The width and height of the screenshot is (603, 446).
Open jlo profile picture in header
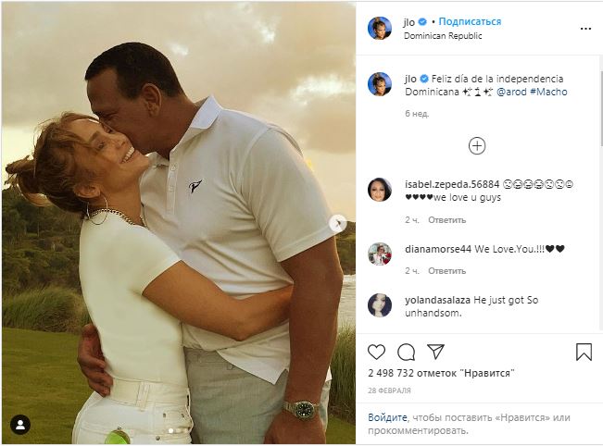pyautogui.click(x=380, y=28)
